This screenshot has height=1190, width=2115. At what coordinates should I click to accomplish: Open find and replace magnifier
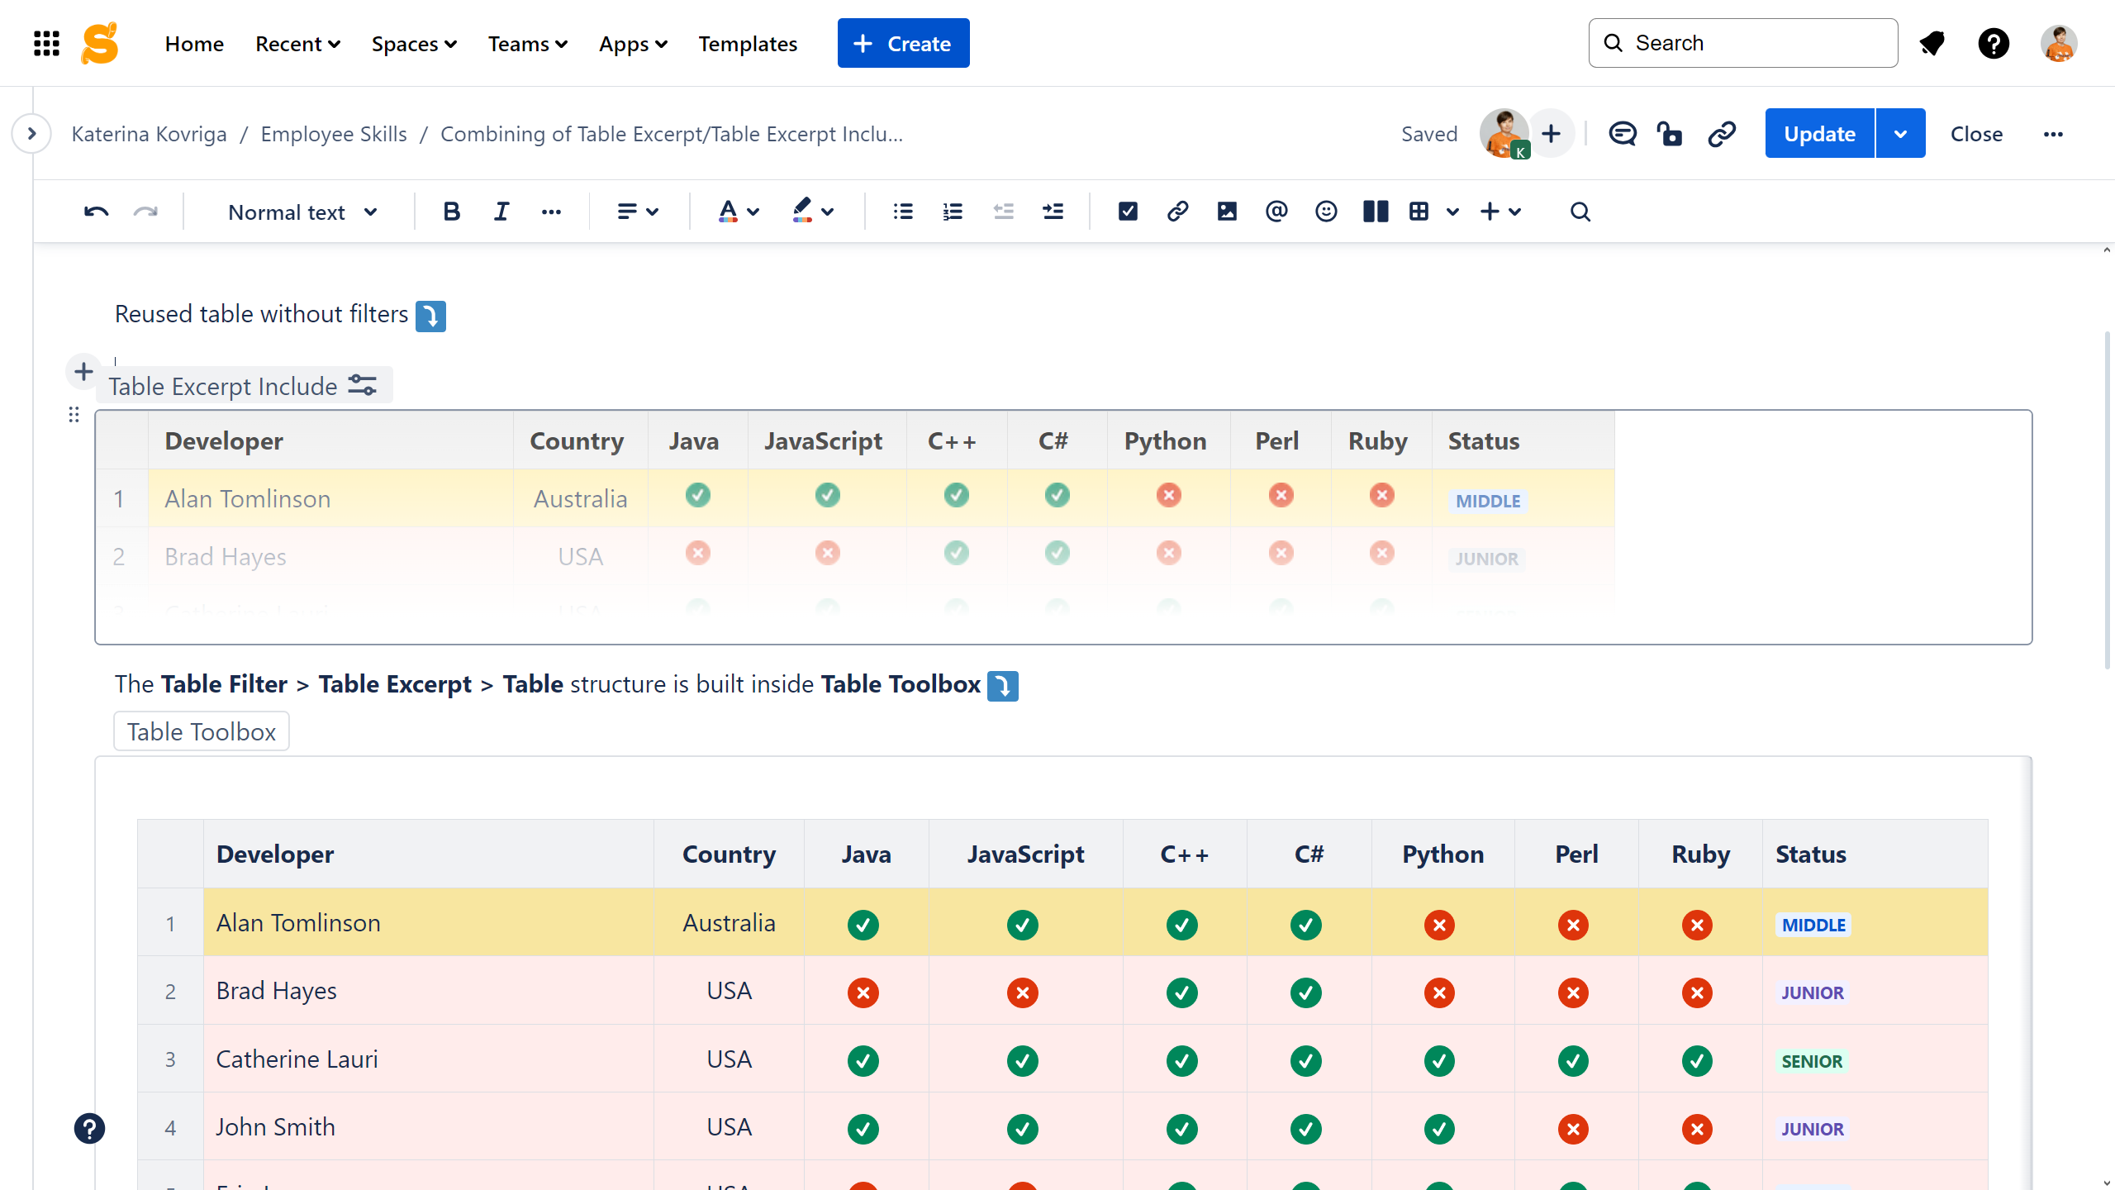coord(1580,212)
